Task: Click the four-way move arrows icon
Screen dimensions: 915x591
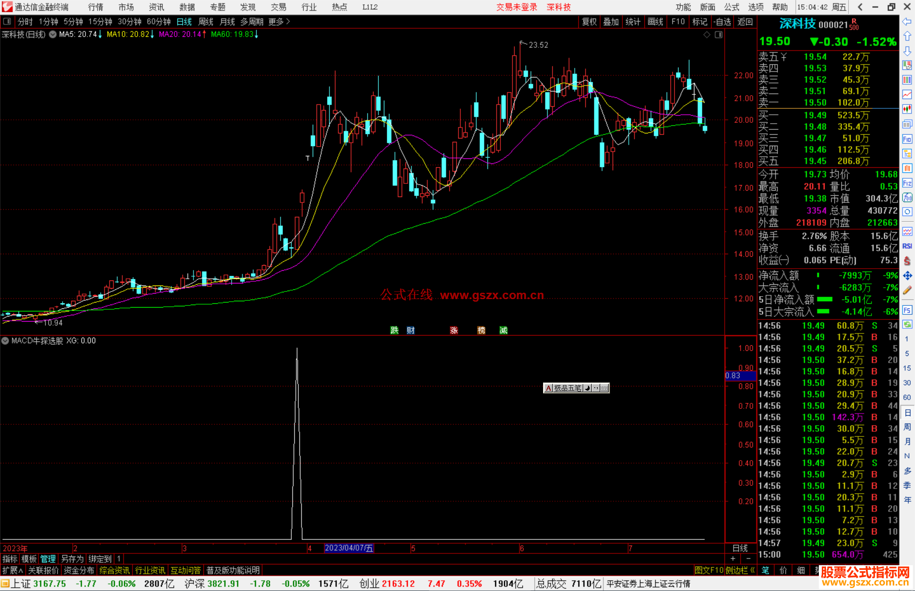Action: click(907, 276)
